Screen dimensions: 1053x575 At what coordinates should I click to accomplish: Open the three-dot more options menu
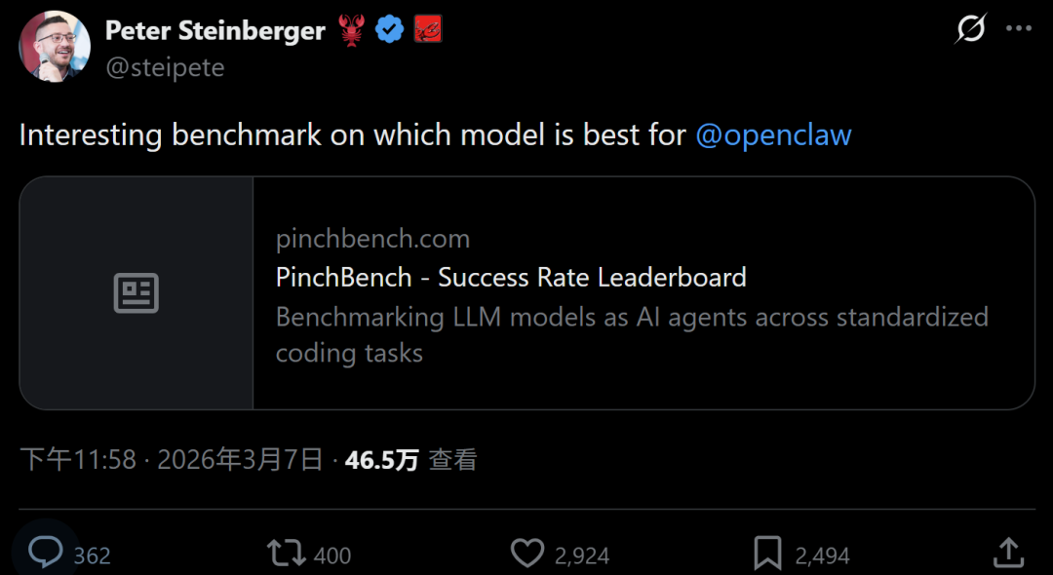click(1019, 29)
